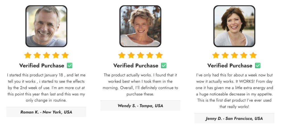Tap the first star in Wendy S.'s rating

(122, 55)
